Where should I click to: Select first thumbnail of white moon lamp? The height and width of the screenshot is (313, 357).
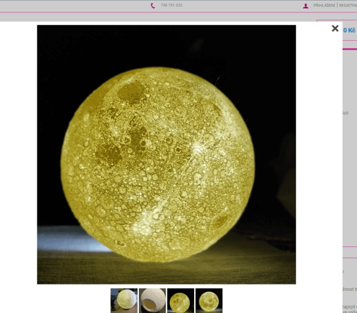(124, 301)
